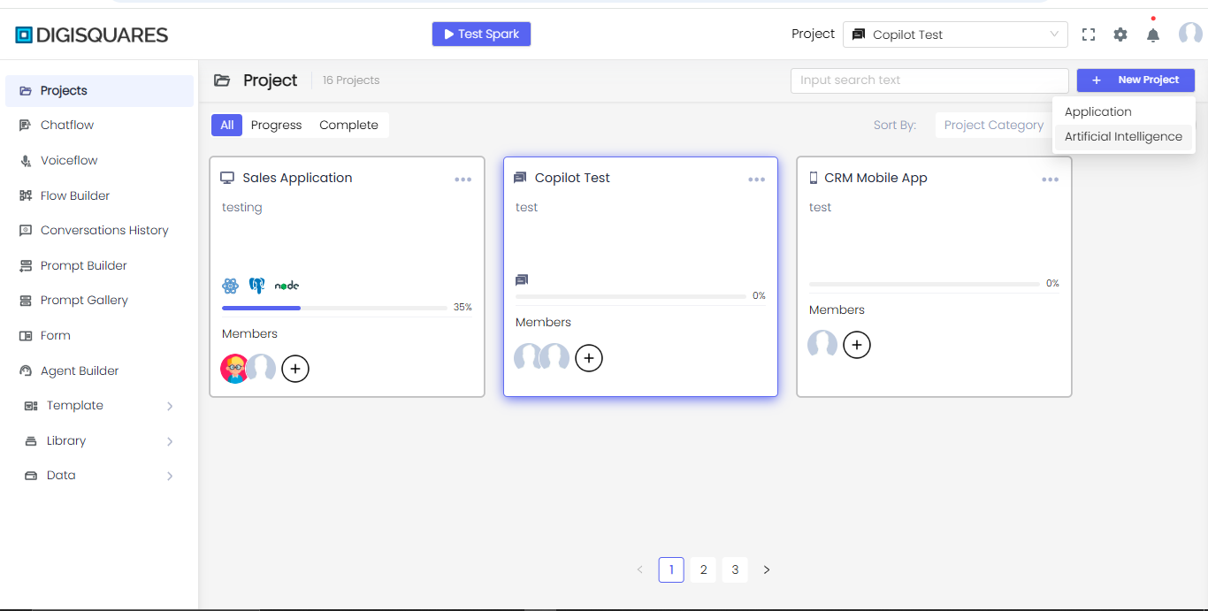
Task: Expand the Library submenu chevron
Action: tap(170, 441)
